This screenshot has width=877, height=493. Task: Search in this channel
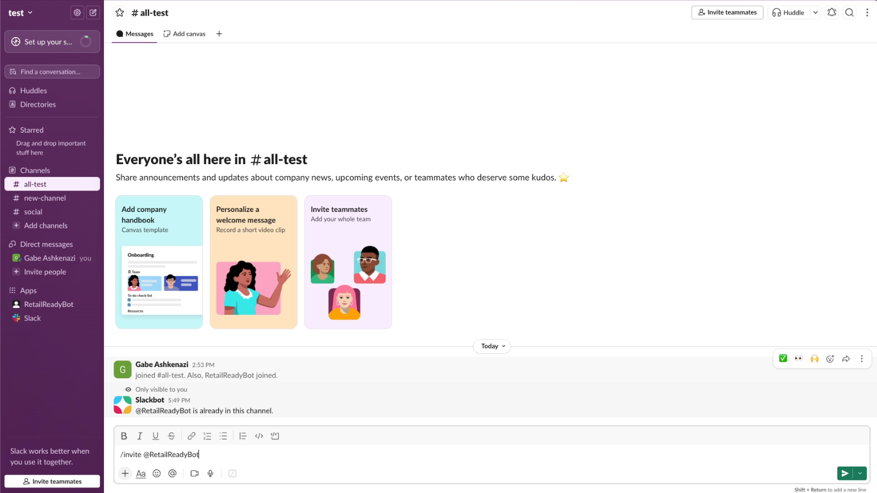(x=849, y=12)
